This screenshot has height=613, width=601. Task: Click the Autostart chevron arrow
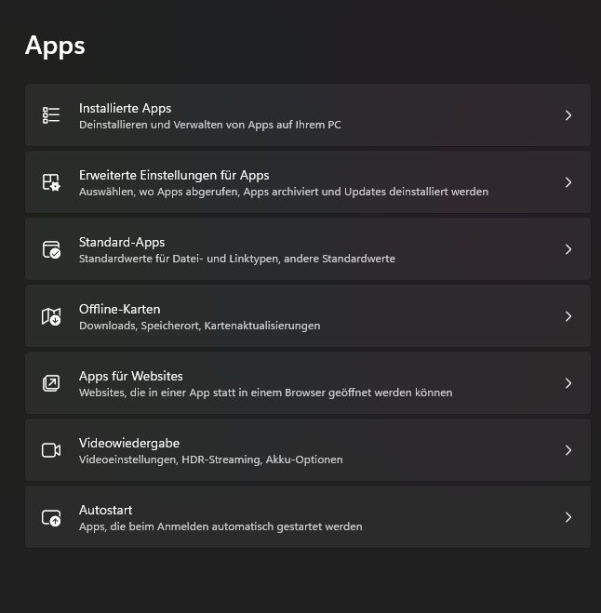568,517
